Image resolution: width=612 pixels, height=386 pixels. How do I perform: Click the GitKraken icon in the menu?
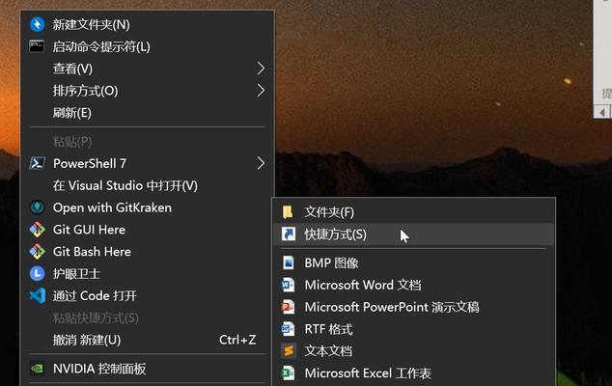point(37,207)
